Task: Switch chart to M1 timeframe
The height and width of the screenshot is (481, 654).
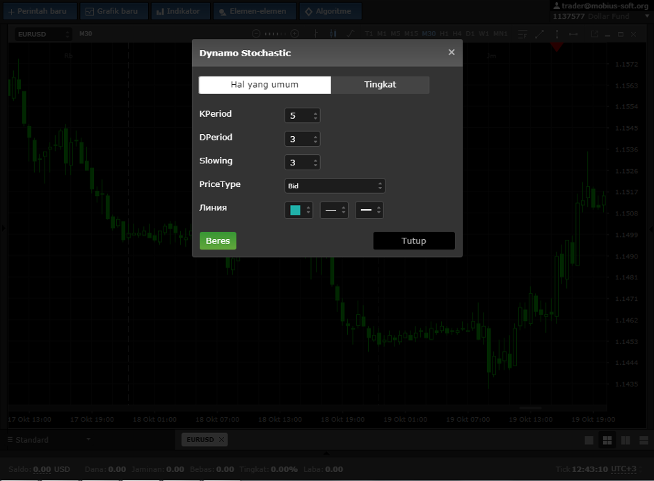Action: tap(382, 34)
